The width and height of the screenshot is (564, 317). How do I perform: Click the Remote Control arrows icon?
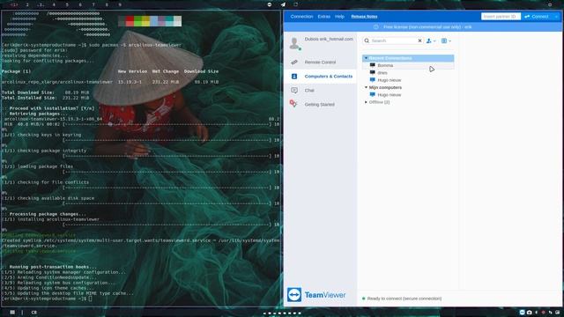[294, 63]
